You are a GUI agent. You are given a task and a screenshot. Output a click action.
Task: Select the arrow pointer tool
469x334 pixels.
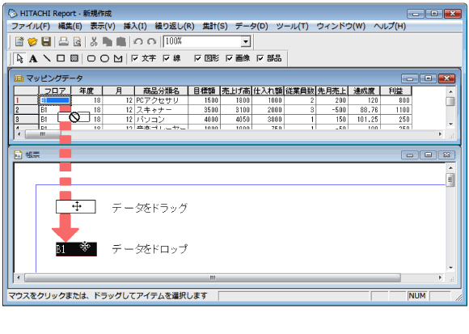pos(19,58)
